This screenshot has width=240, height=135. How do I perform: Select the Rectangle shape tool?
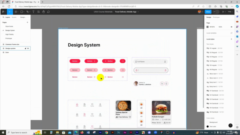click(22, 12)
